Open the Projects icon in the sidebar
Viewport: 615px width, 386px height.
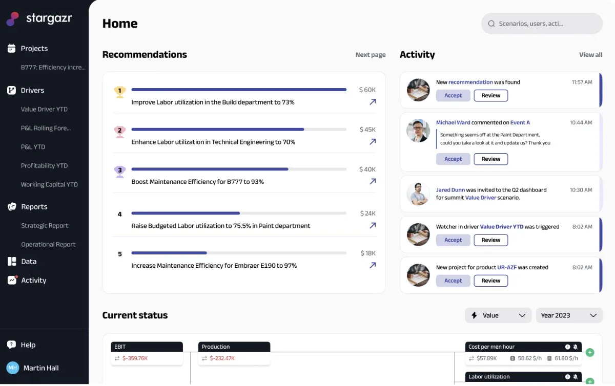(x=11, y=48)
